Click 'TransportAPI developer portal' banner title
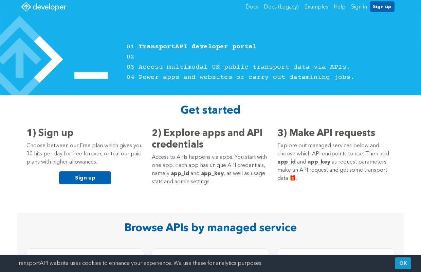The width and height of the screenshot is (421, 272). click(198, 47)
